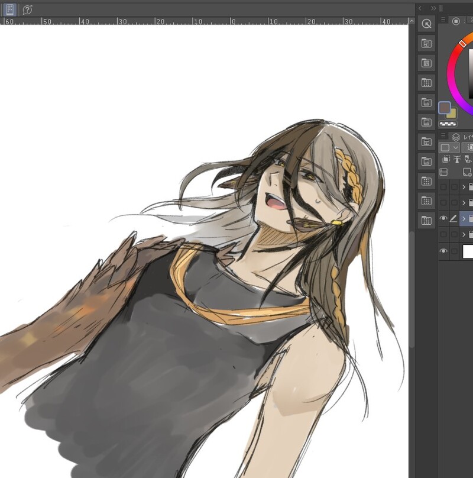Click the pencil editing icon on selected layer

click(x=453, y=218)
